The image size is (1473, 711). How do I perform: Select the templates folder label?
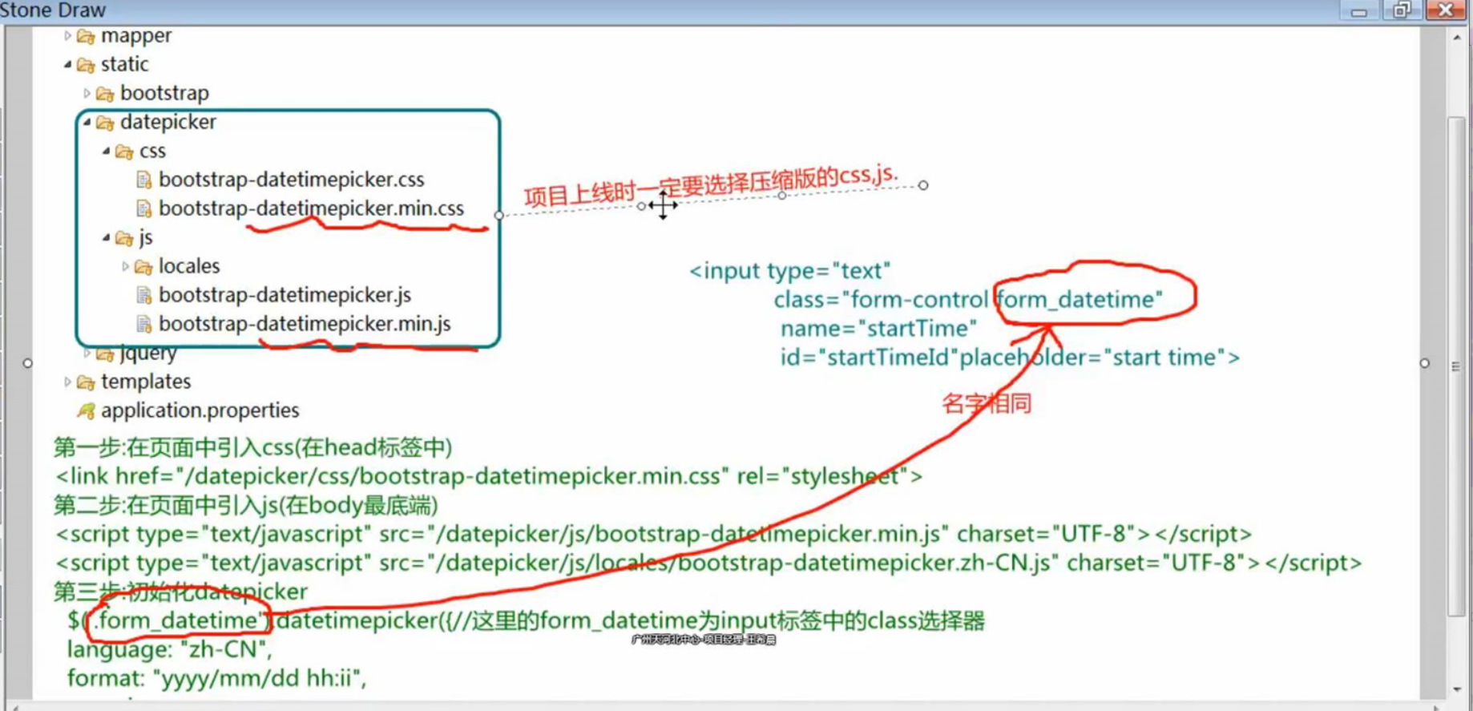[146, 382]
